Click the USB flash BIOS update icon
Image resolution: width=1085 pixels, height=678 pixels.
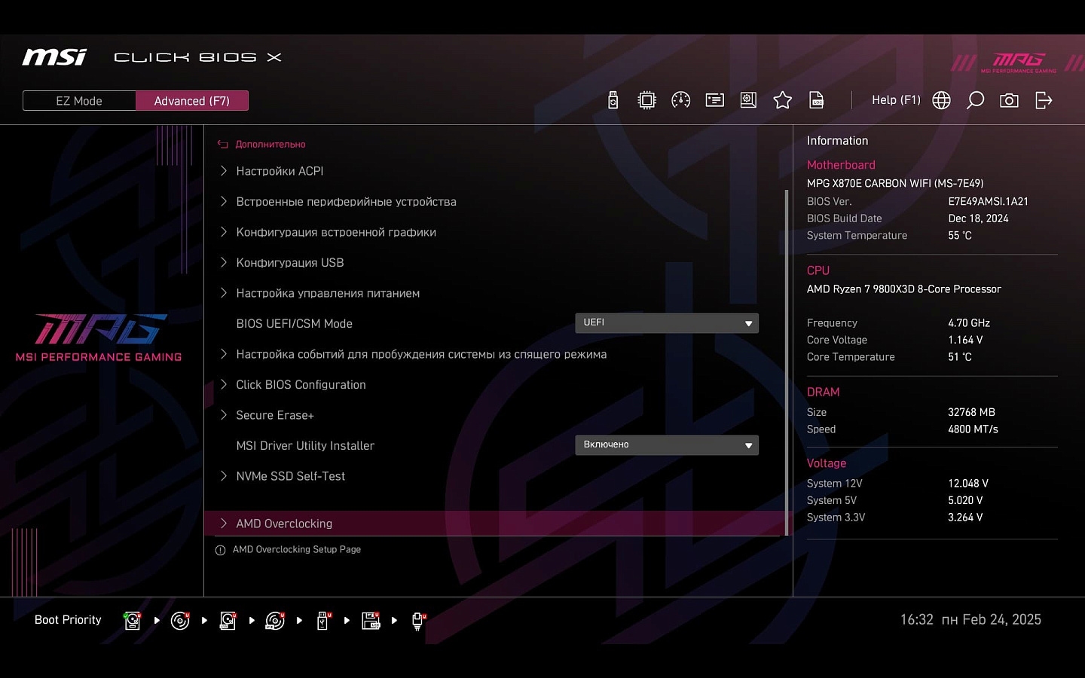coord(613,100)
